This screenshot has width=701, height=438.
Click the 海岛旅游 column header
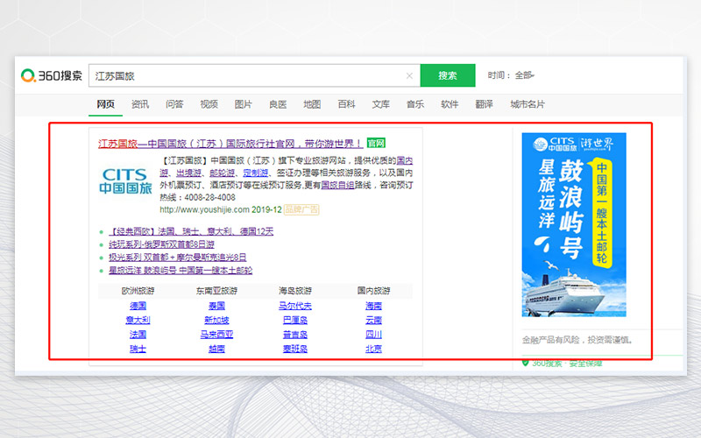tap(295, 291)
